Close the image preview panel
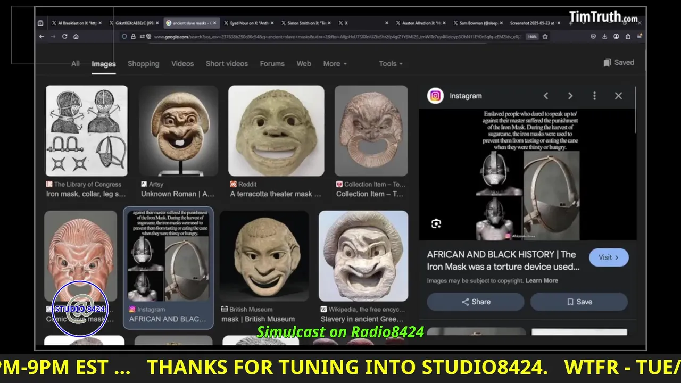 coord(618,96)
